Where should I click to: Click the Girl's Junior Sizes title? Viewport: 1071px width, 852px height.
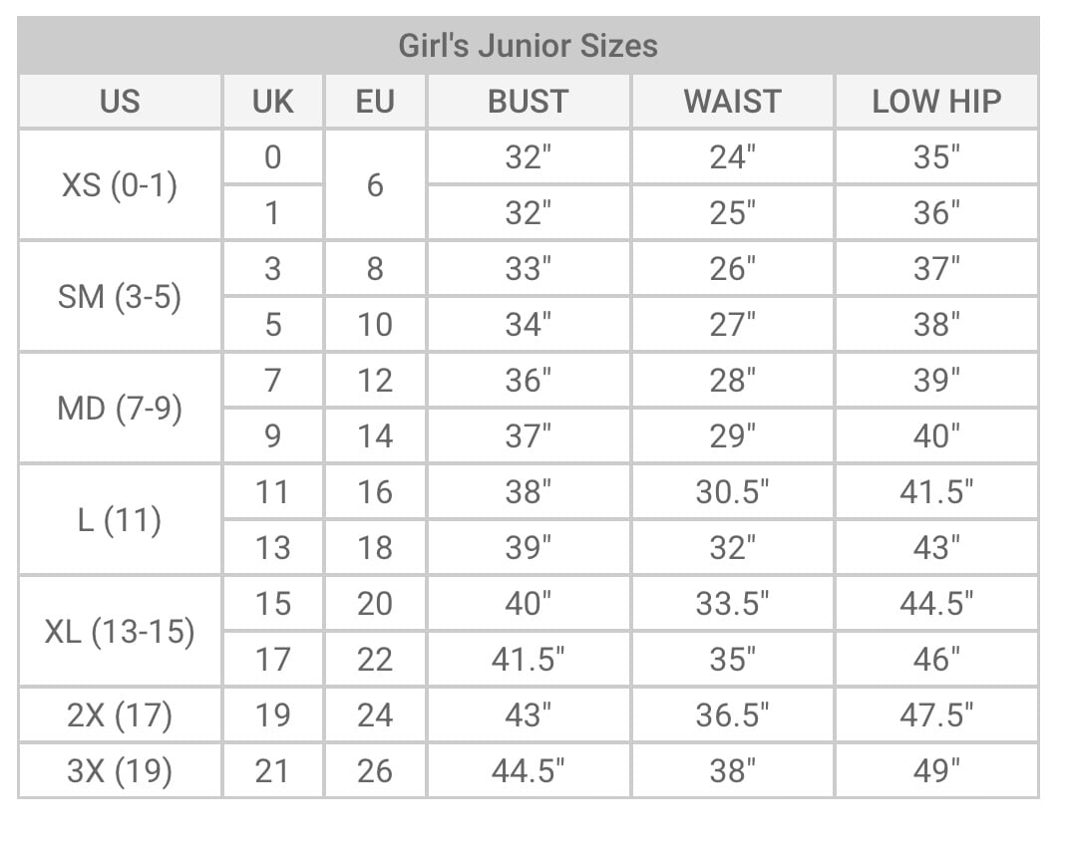click(x=528, y=46)
